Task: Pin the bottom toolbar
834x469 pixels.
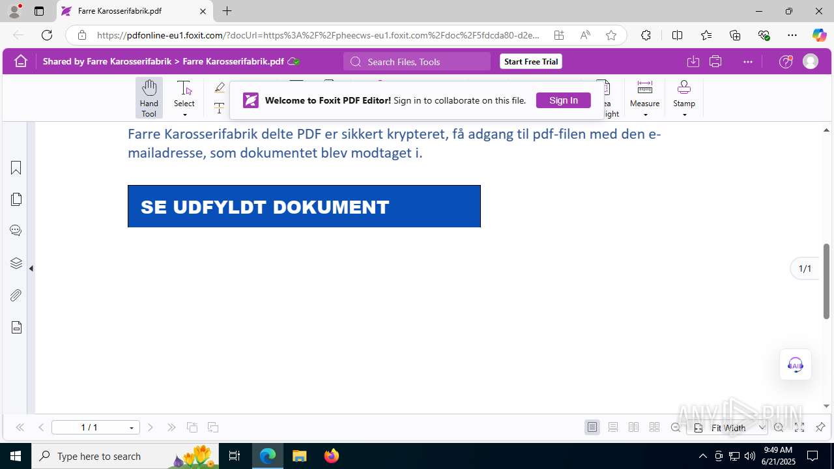Action: 820,427
